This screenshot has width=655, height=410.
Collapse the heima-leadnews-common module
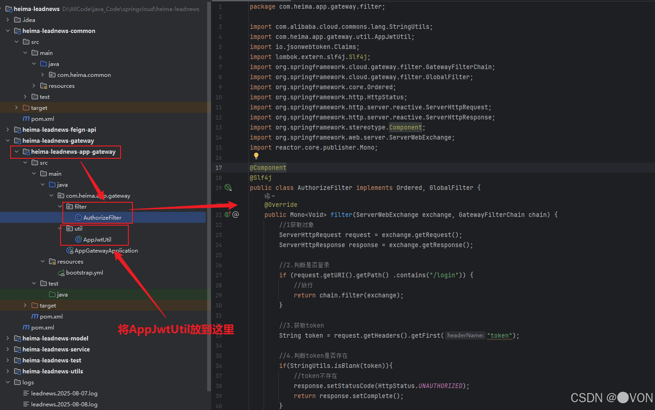8,31
